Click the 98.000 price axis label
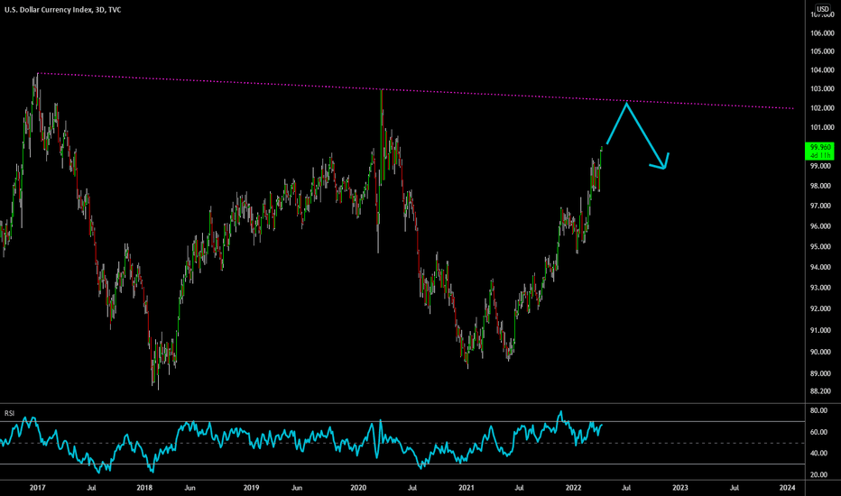This screenshot has width=841, height=496. tap(822, 186)
